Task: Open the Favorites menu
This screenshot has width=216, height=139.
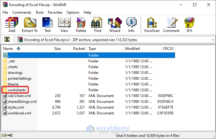Action: point(55,12)
